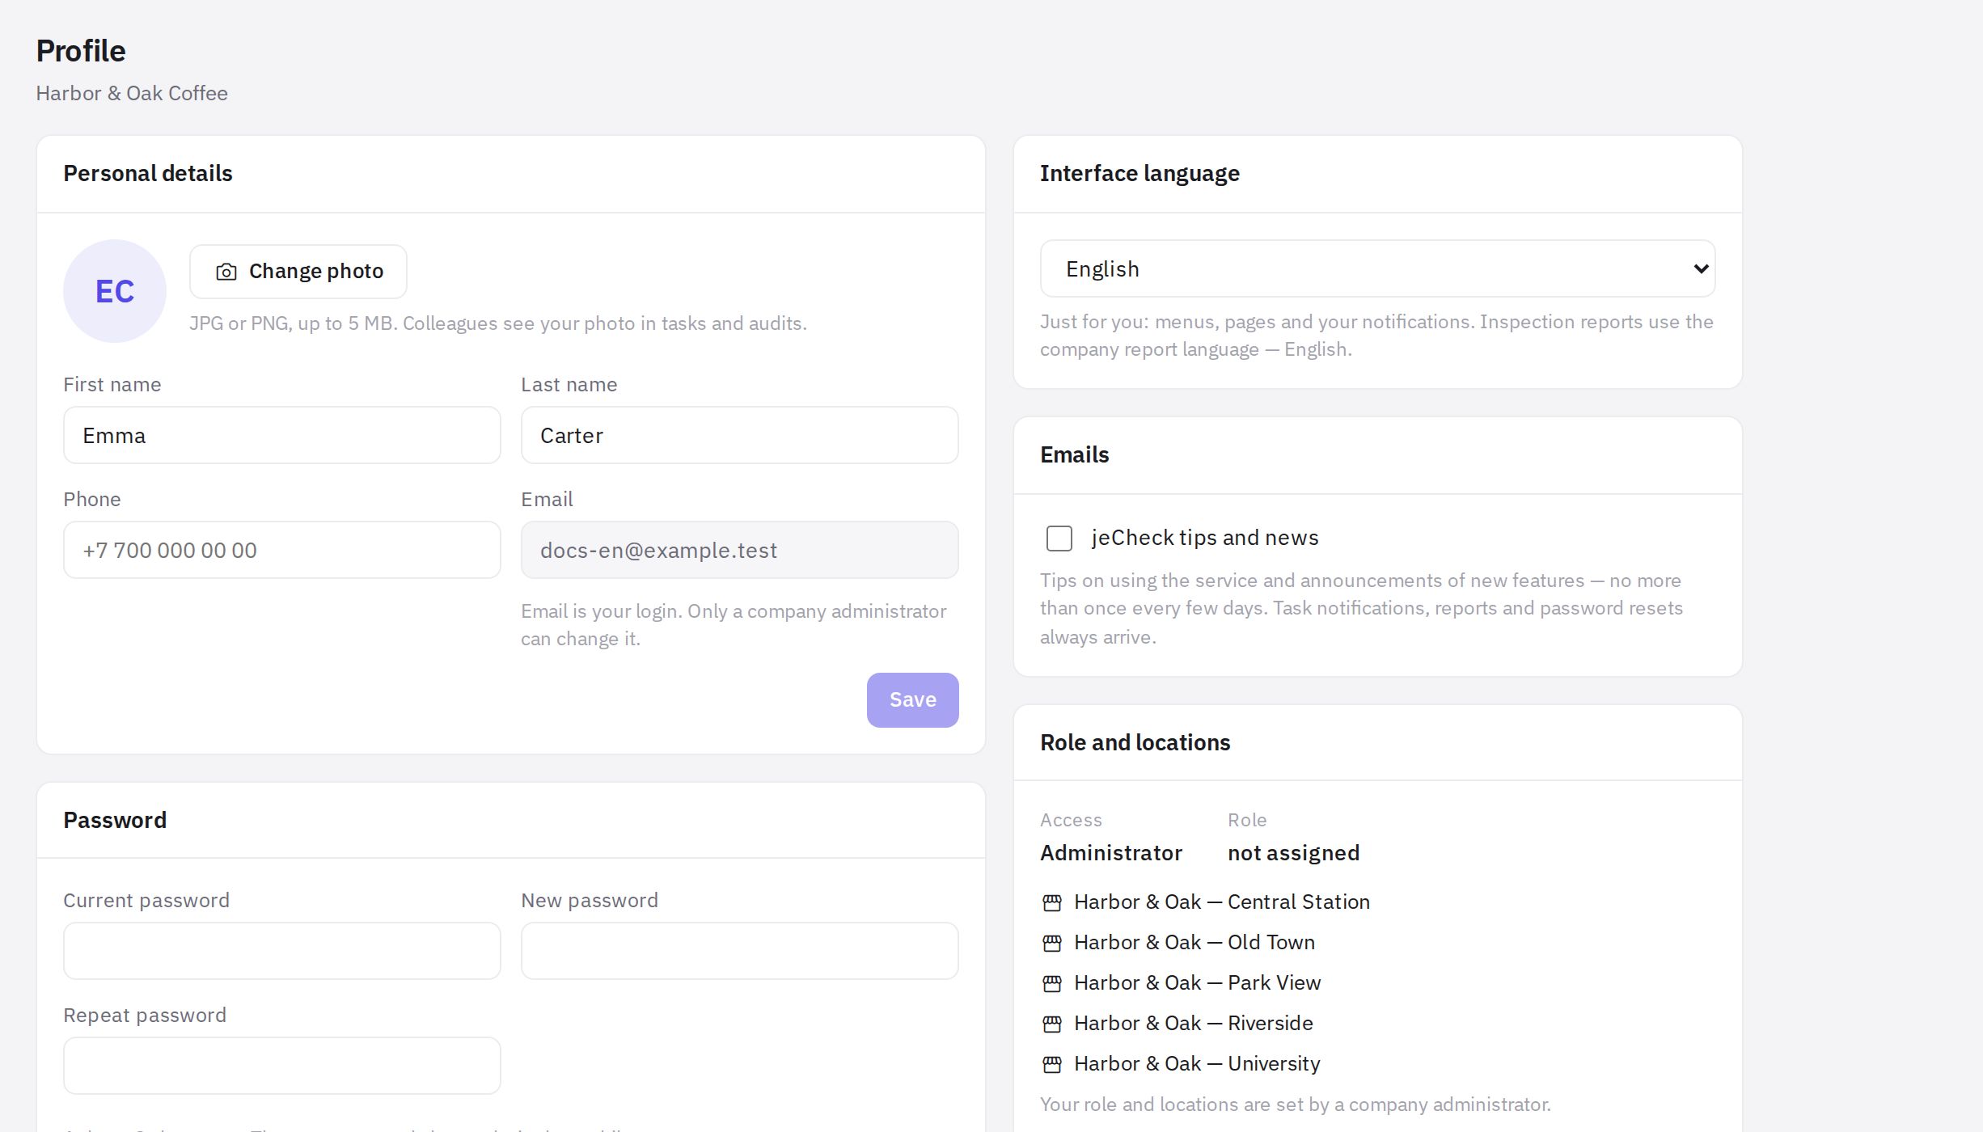Click the Role and locations heading
Viewport: 1983px width, 1132px height.
pyautogui.click(x=1135, y=743)
